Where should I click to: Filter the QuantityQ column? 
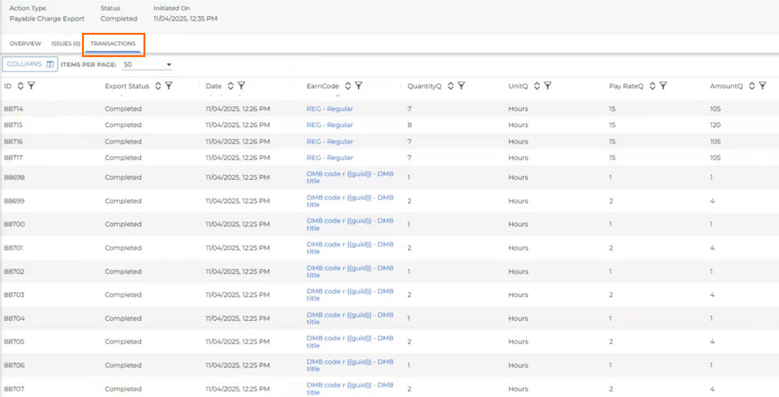point(461,86)
